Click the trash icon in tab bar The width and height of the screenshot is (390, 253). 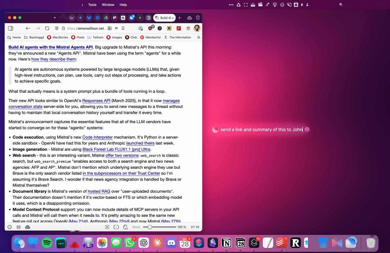tap(198, 18)
